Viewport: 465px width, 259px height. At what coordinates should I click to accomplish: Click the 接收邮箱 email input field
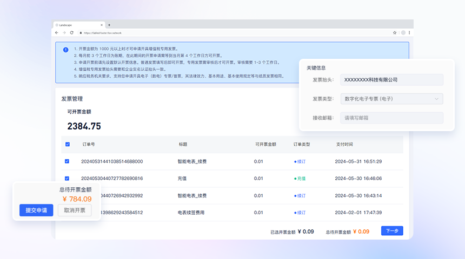tap(391, 118)
